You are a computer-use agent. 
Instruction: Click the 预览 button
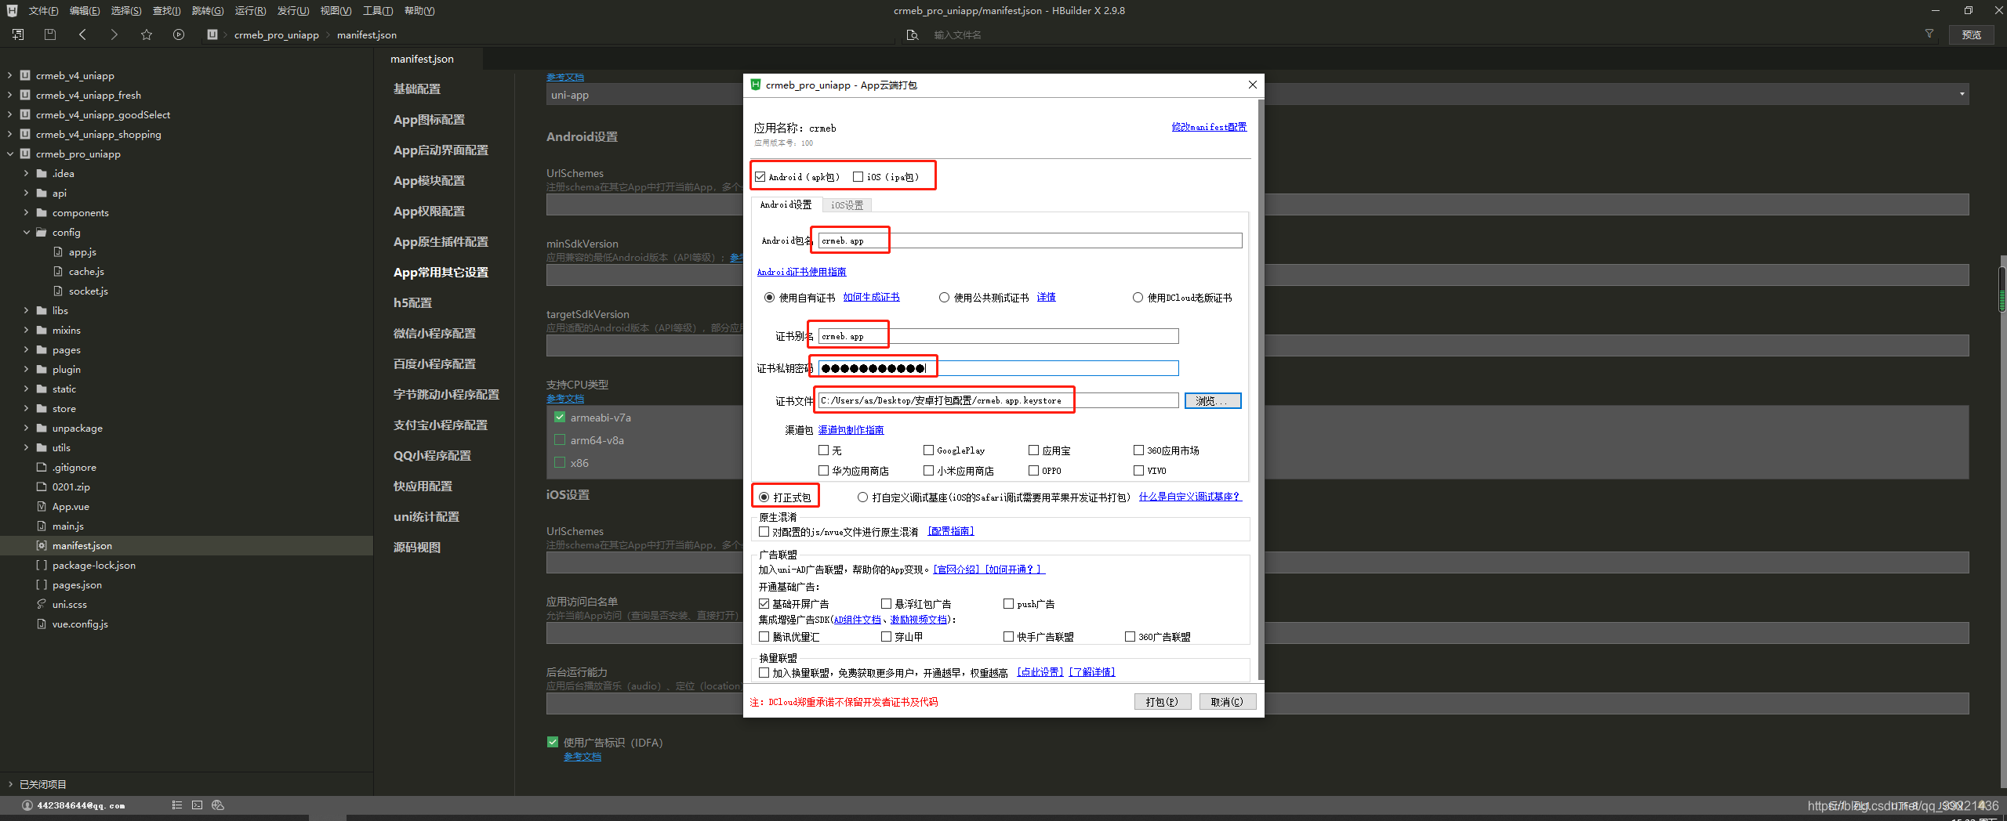pos(1971,34)
